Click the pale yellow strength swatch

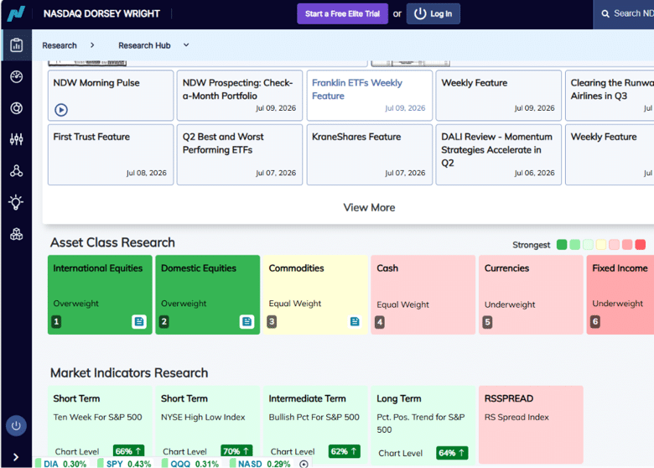(x=601, y=244)
